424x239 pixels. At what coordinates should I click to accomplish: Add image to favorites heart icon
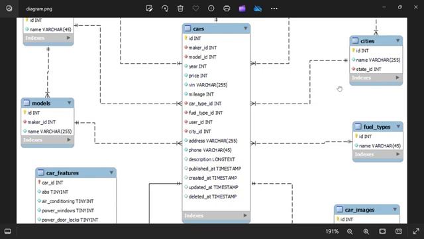(x=196, y=9)
